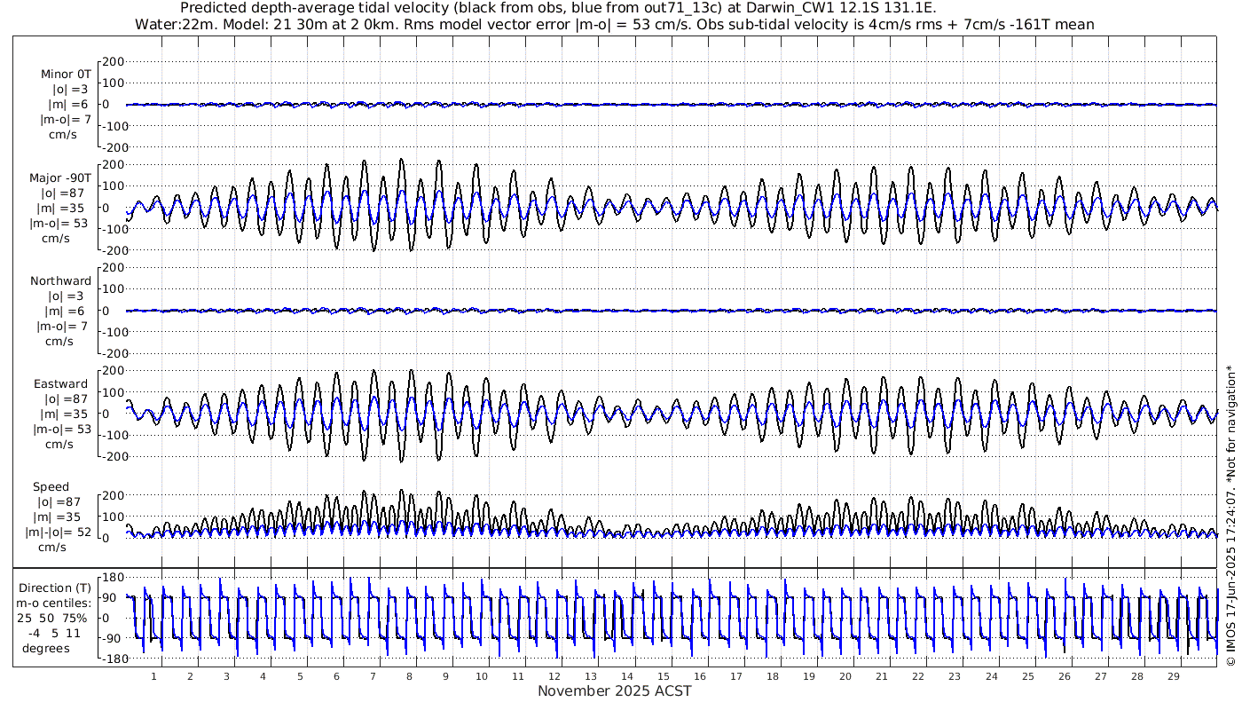Select the 'Speed' panel label
1242x710 pixels.
tap(51, 487)
